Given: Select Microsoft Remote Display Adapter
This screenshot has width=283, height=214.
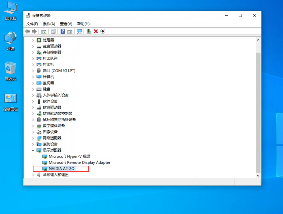Looking at the screenshot, I should tap(80, 163).
